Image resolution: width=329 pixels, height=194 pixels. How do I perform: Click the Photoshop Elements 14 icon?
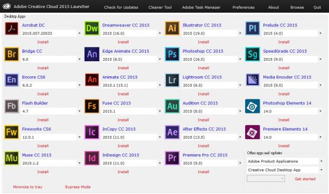[x=253, y=106]
